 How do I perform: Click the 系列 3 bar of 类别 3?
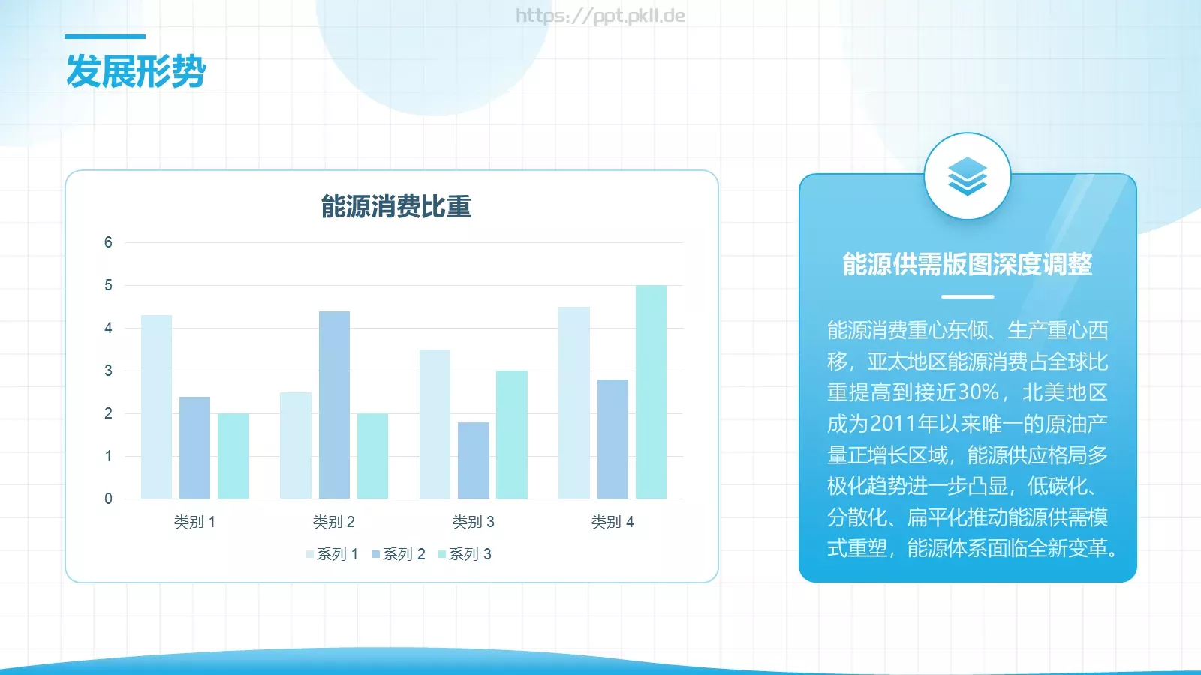[512, 435]
